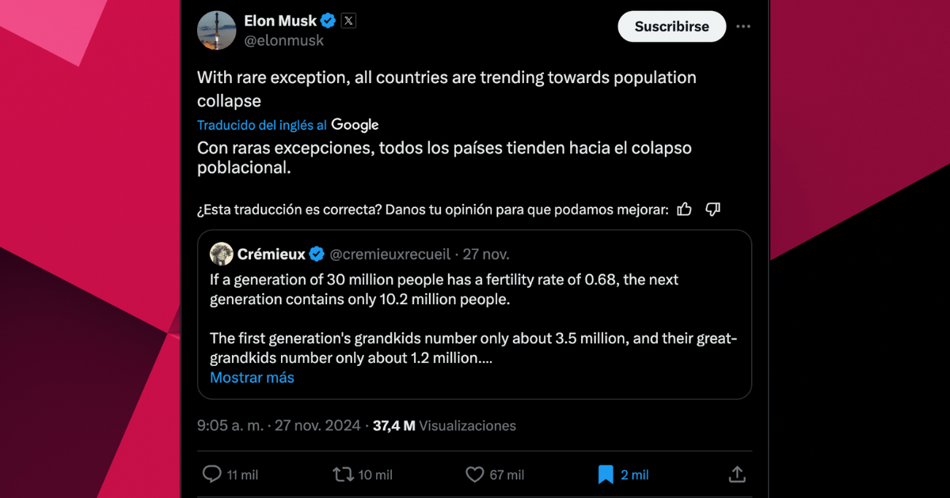Screen dimensions: 950x498
Task: Click Elon Musk's verified blue badge
Action: 329,21
